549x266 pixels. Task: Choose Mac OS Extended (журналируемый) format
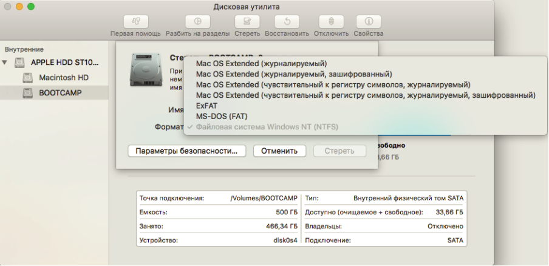[x=261, y=64]
